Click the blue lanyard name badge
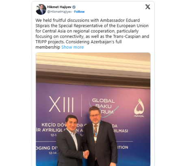The width and height of the screenshot is (195, 166). [95, 139]
